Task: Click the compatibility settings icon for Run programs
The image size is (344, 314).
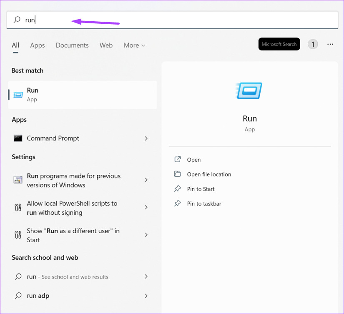Action: pyautogui.click(x=18, y=180)
